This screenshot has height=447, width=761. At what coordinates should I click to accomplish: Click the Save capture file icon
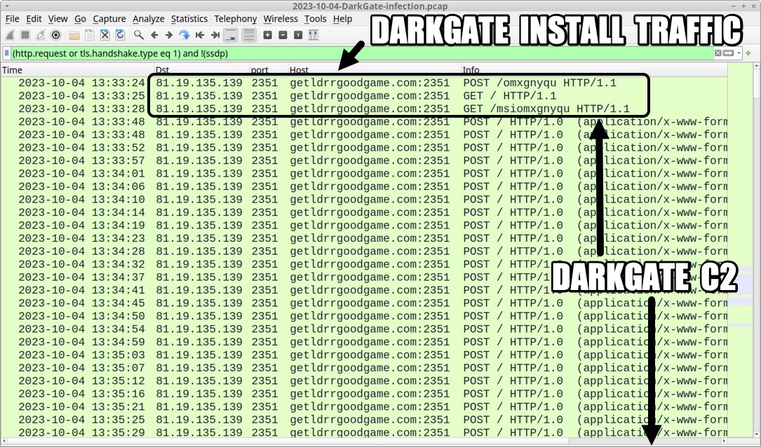(89, 35)
